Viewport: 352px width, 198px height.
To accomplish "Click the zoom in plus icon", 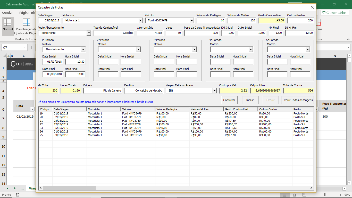I will click(x=341, y=195).
